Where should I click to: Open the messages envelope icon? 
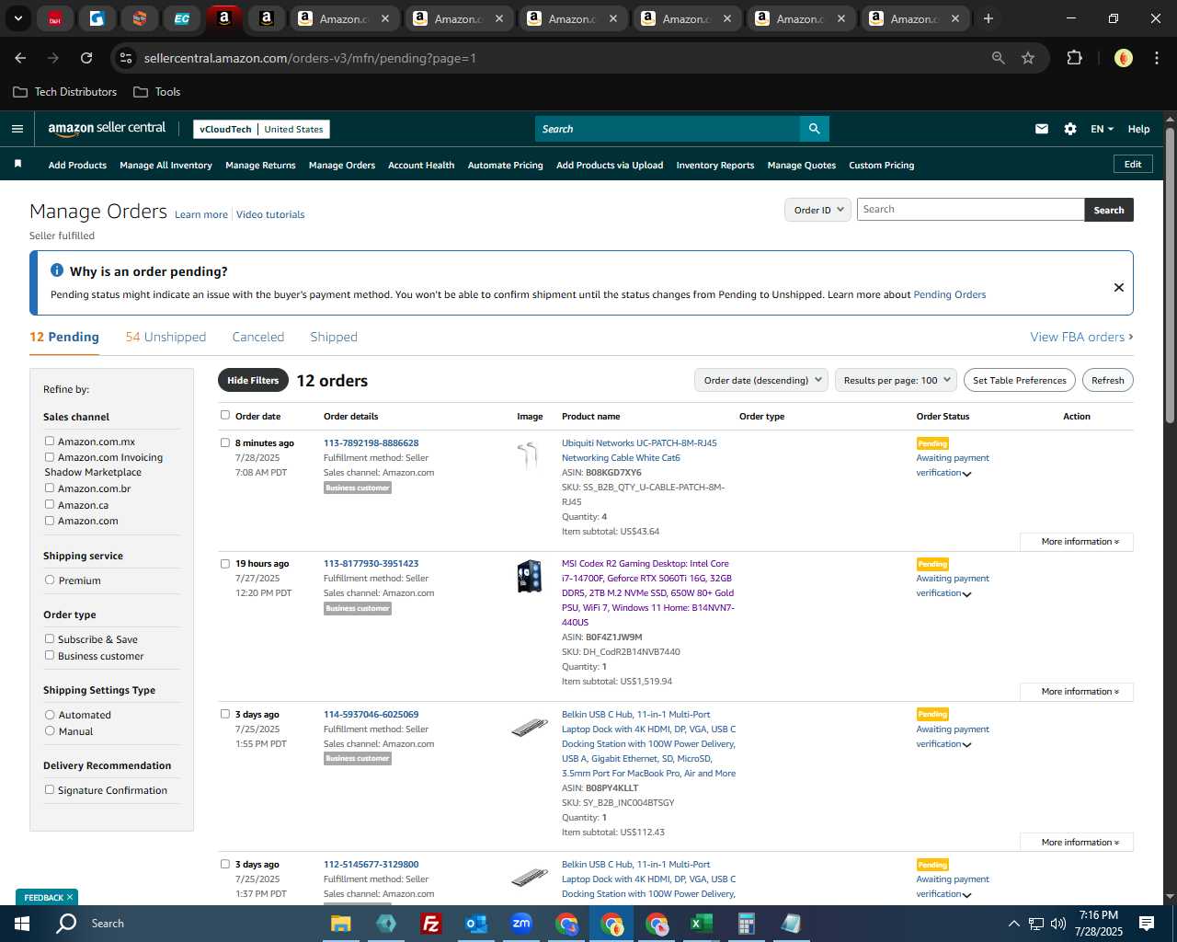point(1042,129)
